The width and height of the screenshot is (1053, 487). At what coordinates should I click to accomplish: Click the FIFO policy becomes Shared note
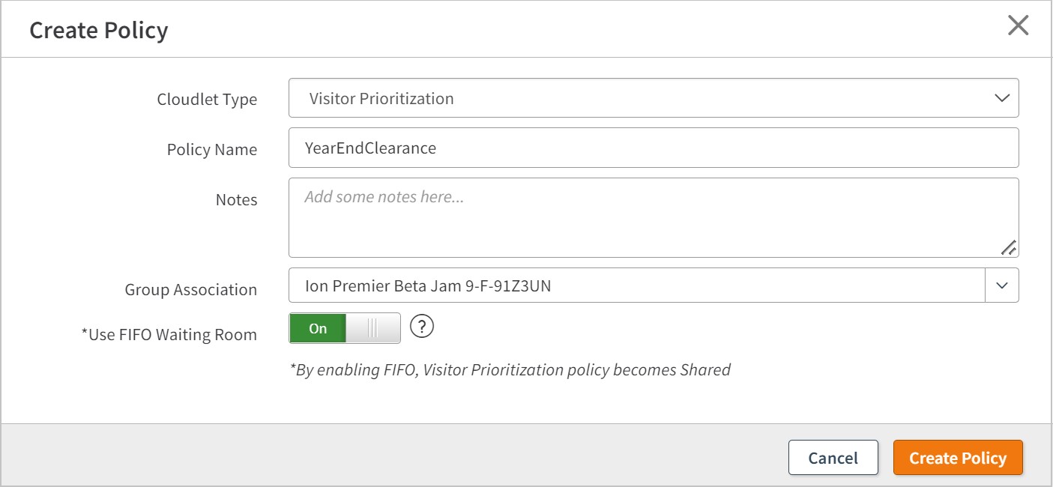[510, 369]
